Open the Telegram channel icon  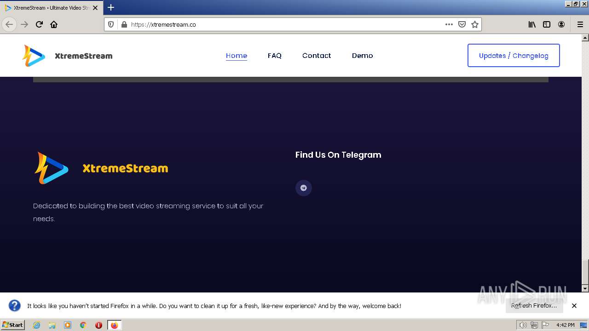point(304,188)
